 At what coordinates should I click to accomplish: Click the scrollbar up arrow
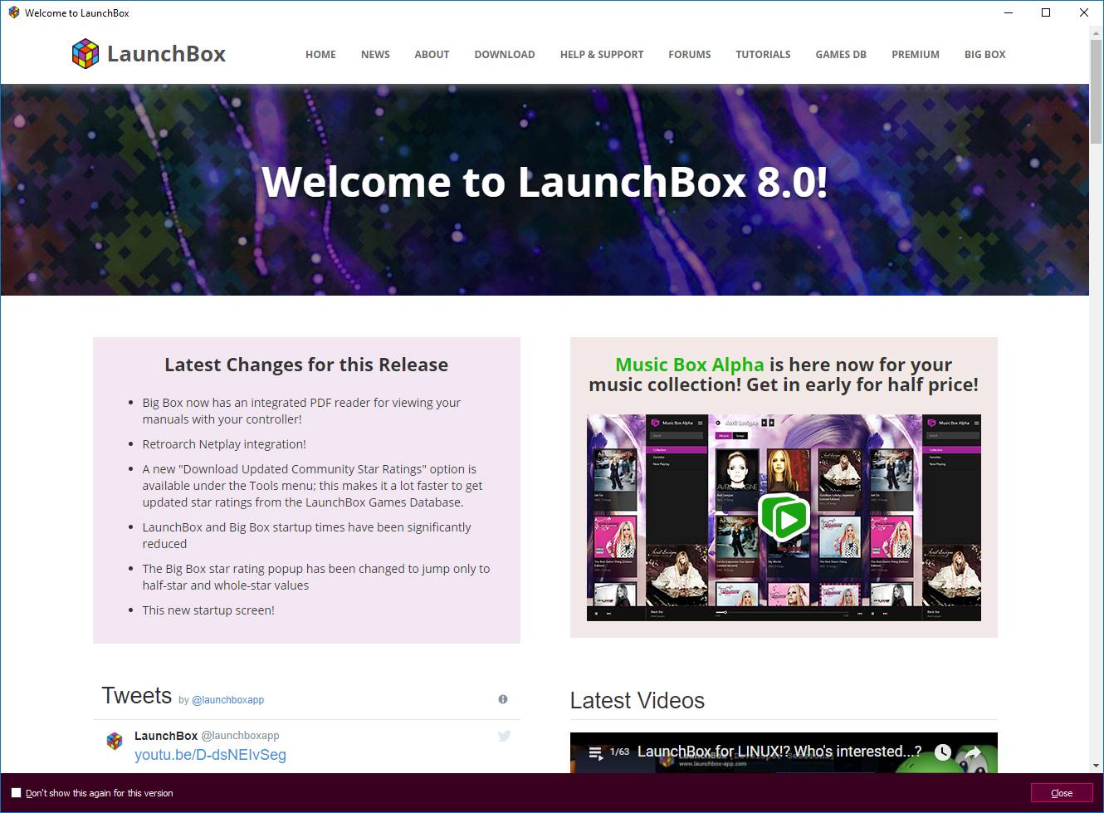click(1096, 32)
